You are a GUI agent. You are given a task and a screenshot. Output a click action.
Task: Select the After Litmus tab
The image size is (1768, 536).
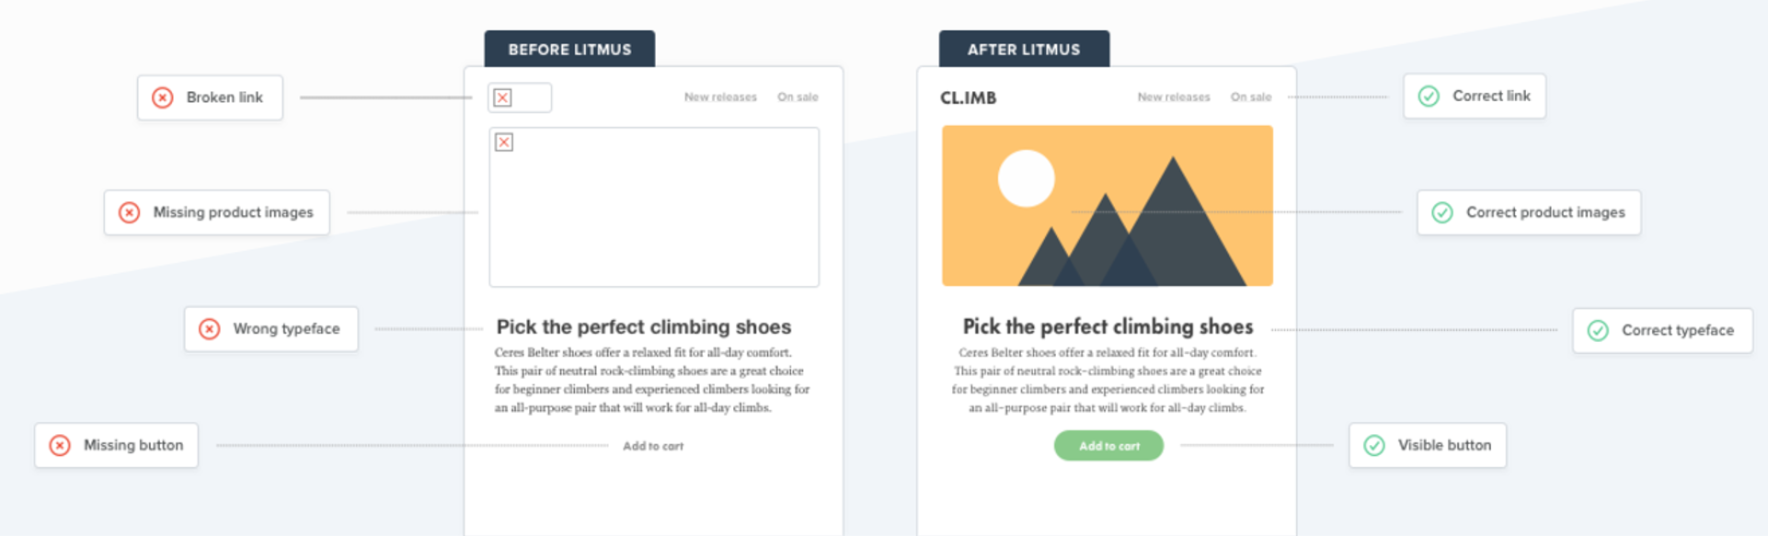tap(1024, 50)
